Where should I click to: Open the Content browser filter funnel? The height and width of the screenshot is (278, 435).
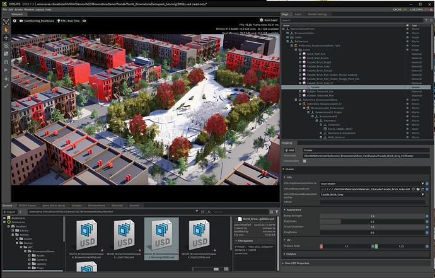pos(277,212)
